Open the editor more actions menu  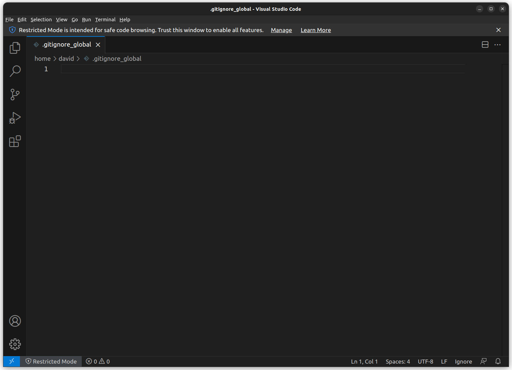[x=497, y=44]
